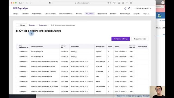
Task: Click the user avatar icon in background window
Action: [159, 16]
